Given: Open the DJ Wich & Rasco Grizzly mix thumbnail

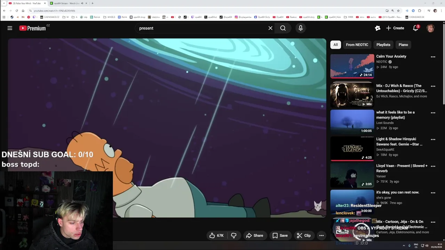Looking at the screenshot, I should (x=352, y=95).
